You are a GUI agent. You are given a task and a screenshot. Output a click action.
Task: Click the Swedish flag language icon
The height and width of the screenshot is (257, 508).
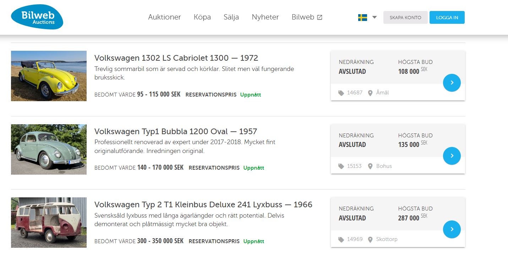pos(362,17)
